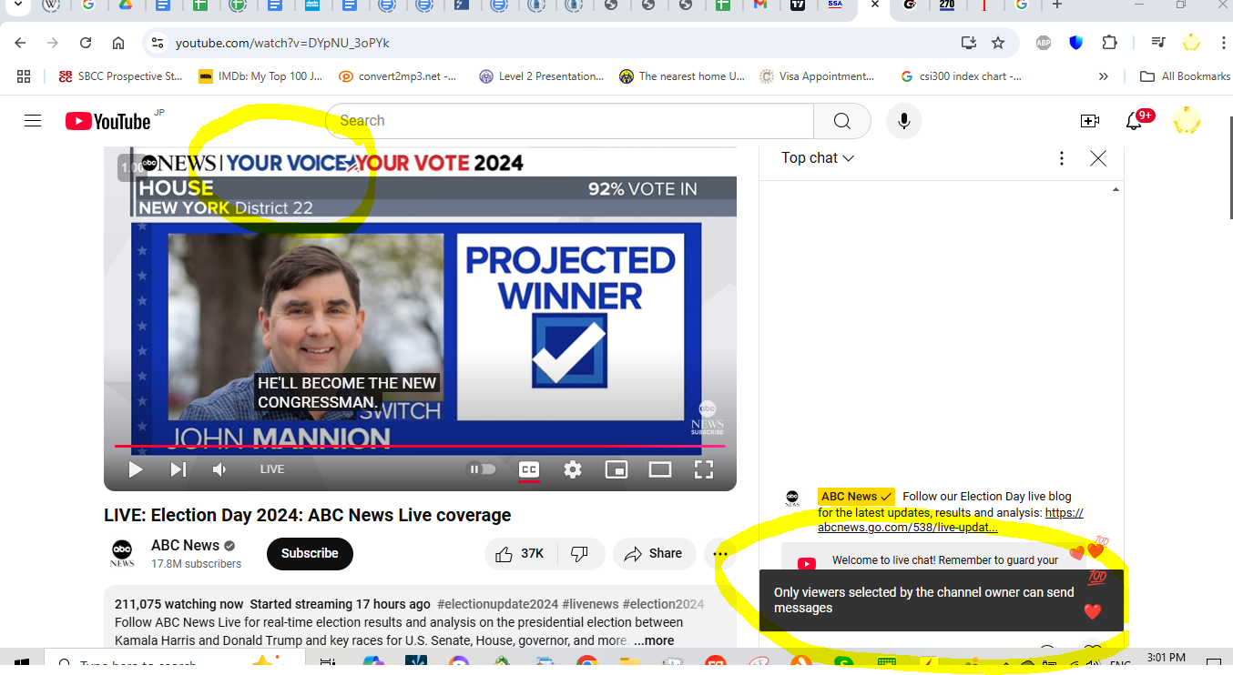The height and width of the screenshot is (675, 1233).
Task: Open live chat options three-dot menu
Action: pos(1061,158)
